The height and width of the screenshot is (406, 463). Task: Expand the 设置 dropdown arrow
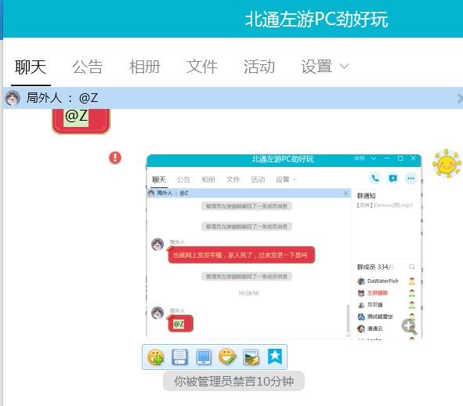[x=344, y=66]
